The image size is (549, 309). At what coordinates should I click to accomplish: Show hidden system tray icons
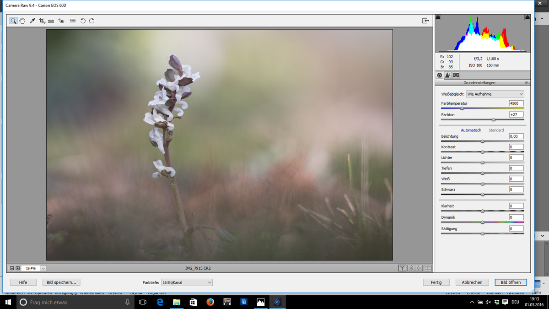[x=472, y=302]
